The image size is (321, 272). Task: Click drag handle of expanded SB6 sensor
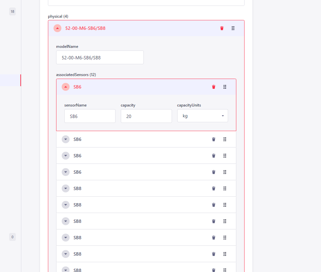coord(225,87)
